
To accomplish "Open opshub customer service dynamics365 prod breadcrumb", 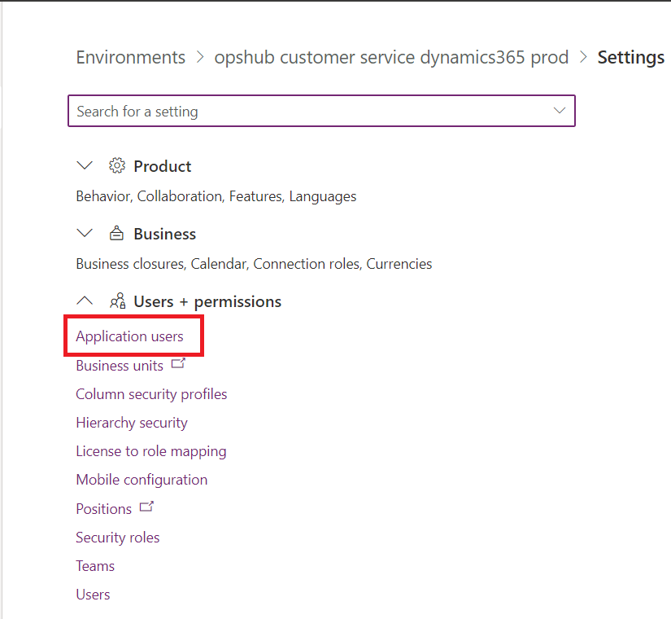I will point(391,58).
